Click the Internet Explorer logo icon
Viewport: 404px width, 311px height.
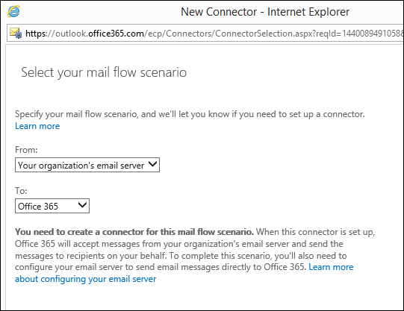[x=13, y=11]
